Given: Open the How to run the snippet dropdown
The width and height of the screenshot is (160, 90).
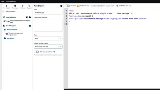Looking at the screenshot, I should click(48, 47).
